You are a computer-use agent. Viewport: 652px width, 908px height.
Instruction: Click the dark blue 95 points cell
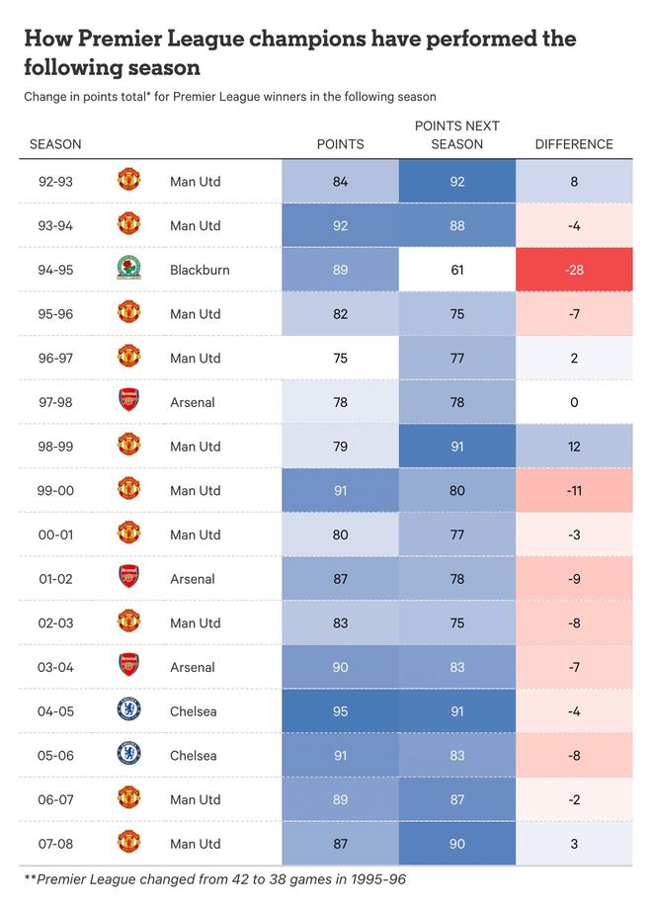(x=340, y=711)
